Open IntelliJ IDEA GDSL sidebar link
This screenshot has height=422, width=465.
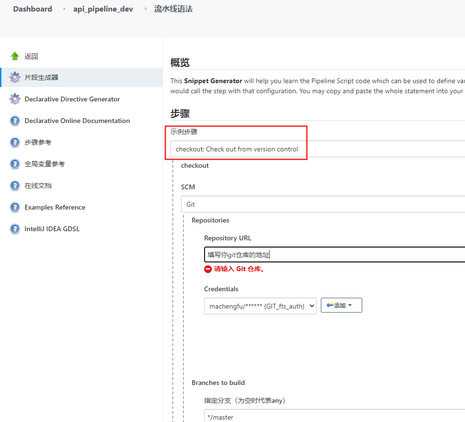(x=52, y=229)
